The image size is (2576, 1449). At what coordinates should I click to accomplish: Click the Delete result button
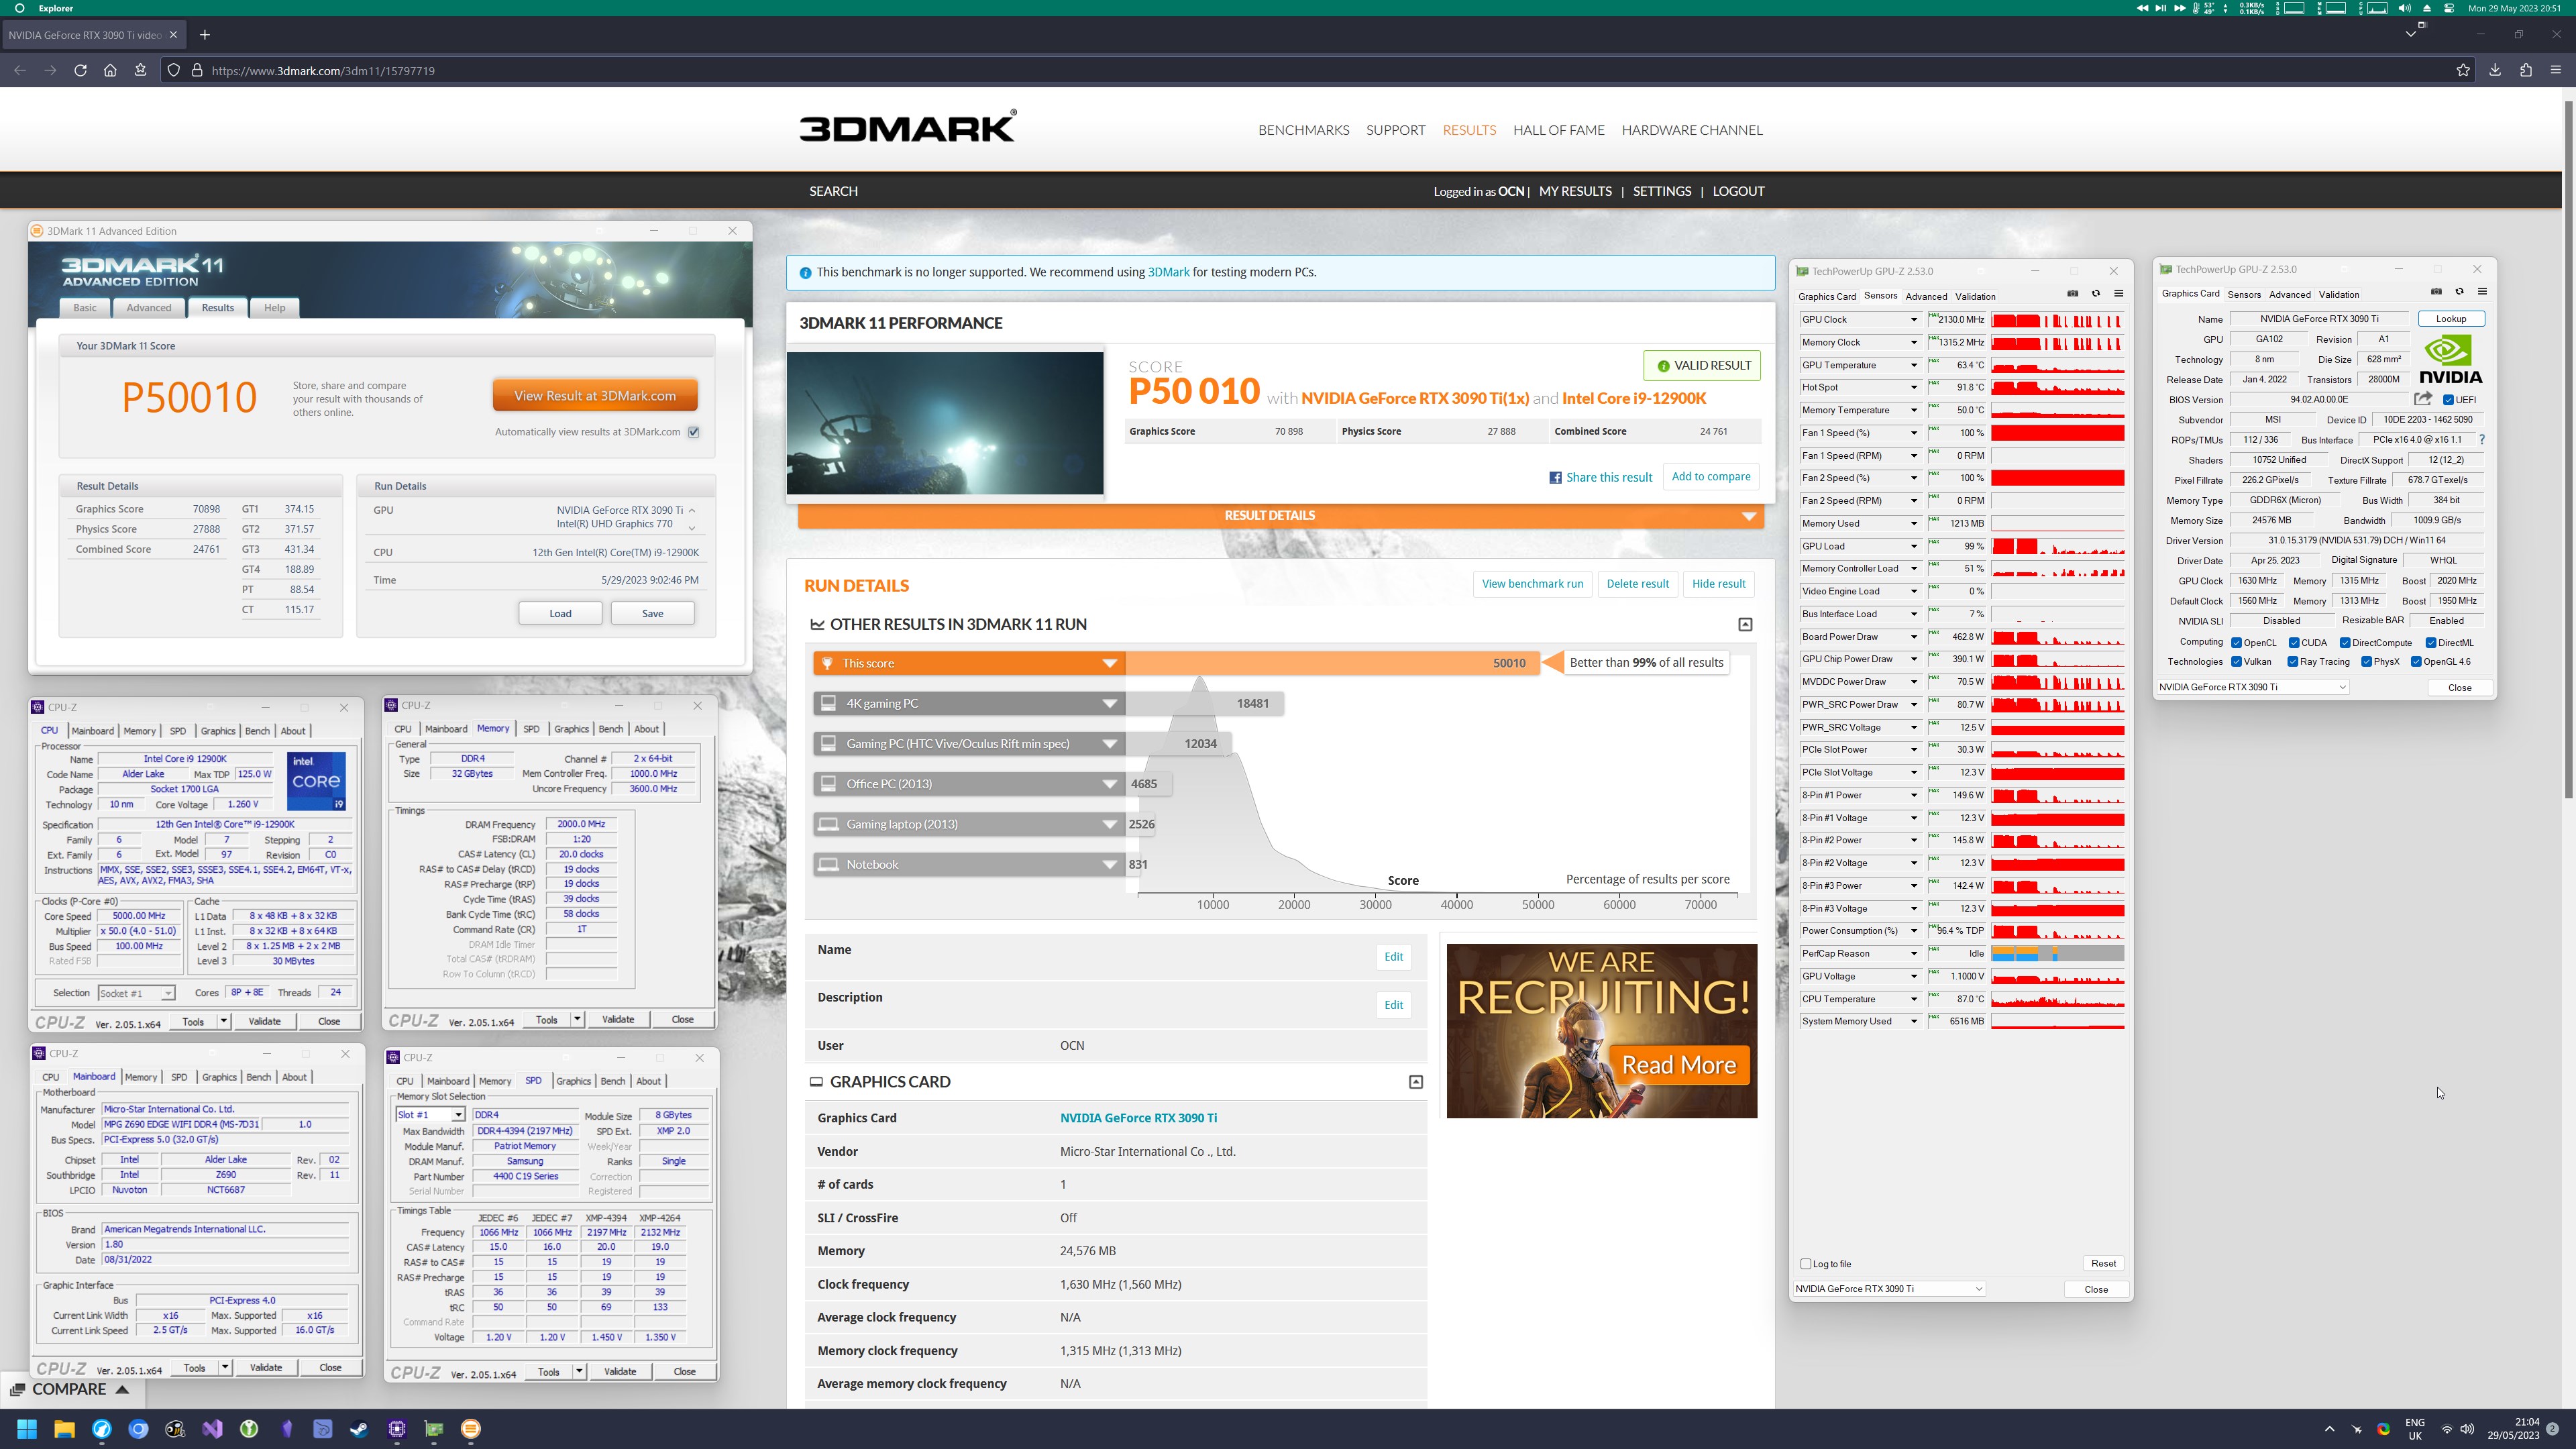tap(1637, 584)
